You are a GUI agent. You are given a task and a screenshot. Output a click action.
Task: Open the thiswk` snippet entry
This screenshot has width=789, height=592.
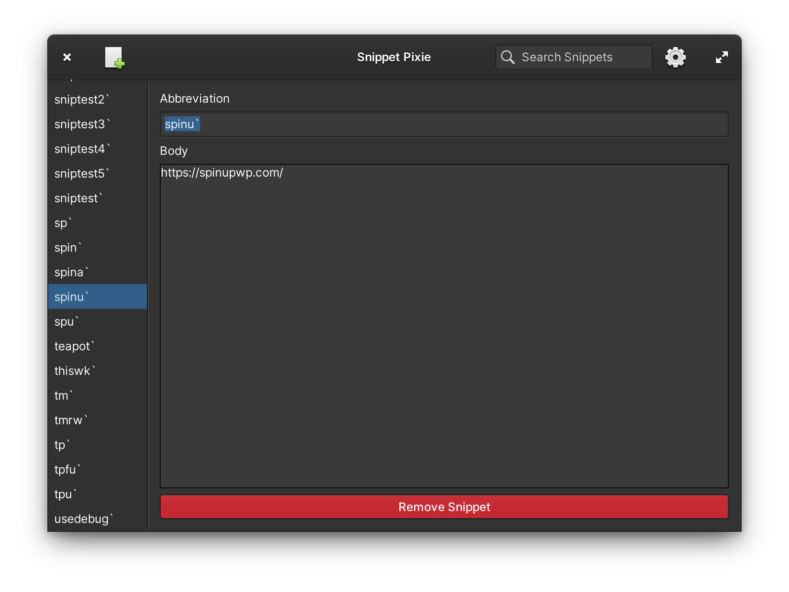pos(75,371)
